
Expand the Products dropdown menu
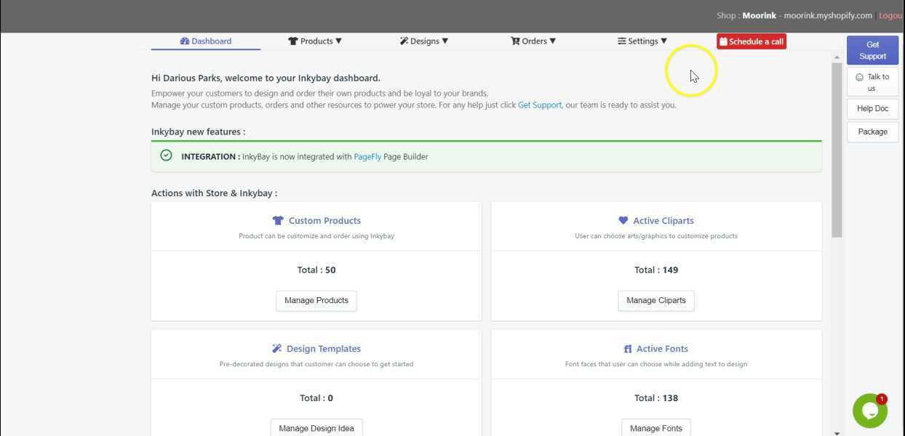click(x=315, y=41)
